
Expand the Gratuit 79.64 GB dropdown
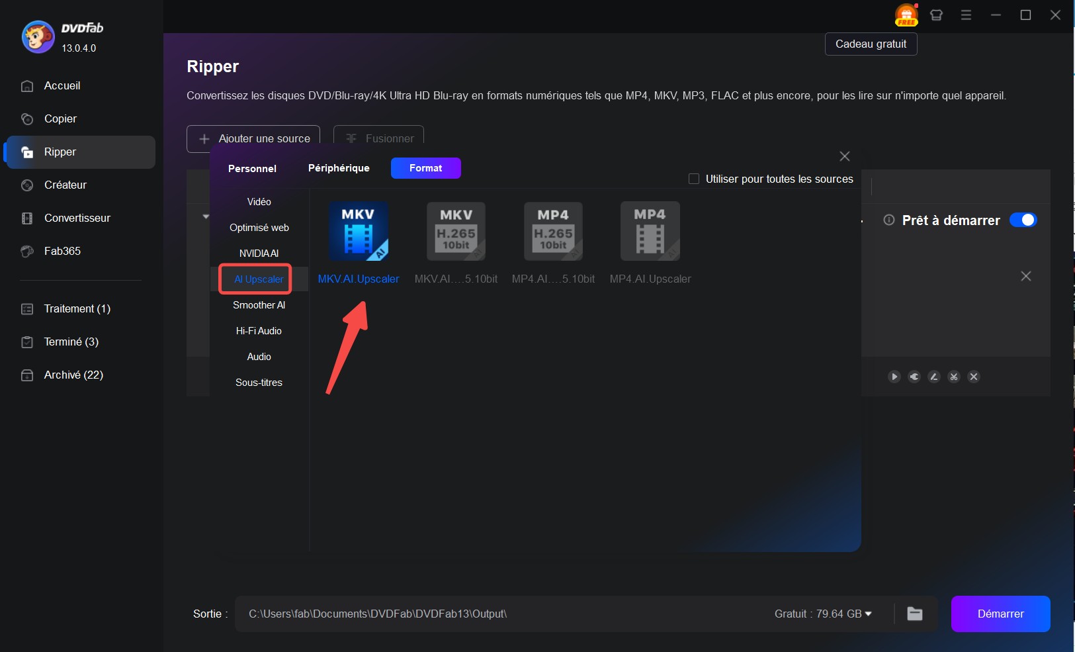coord(823,614)
